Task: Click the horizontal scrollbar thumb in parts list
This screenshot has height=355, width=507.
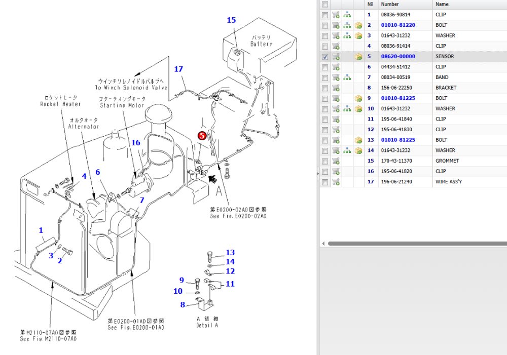Action: pos(417,244)
